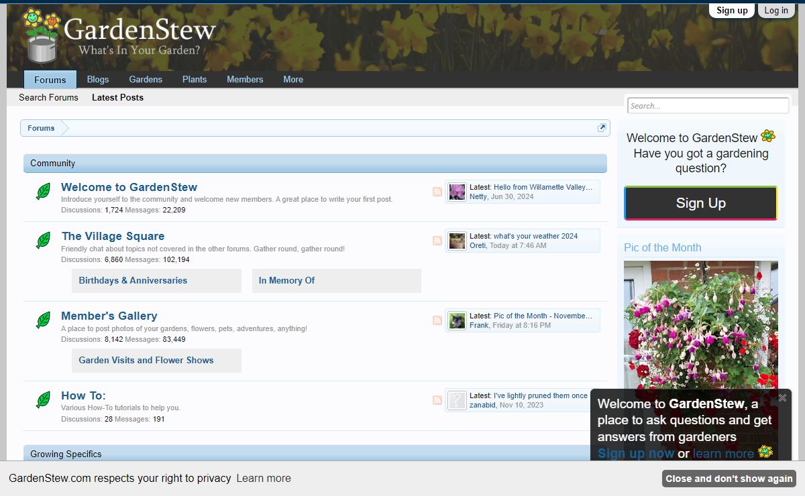Open latest thread Hello from Willamette Valley

(543, 187)
